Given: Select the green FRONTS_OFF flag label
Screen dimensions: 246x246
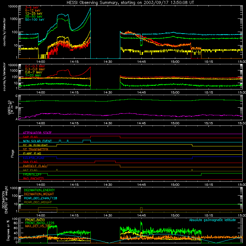Looking at the screenshot, I should pos(32,174).
